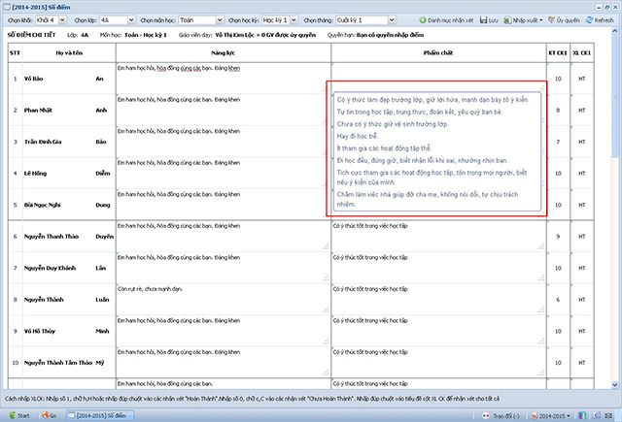This screenshot has width=622, height=422.
Task: Click Phẩm chất cell for Nguyễn Thành Luân
Action: click(437, 300)
